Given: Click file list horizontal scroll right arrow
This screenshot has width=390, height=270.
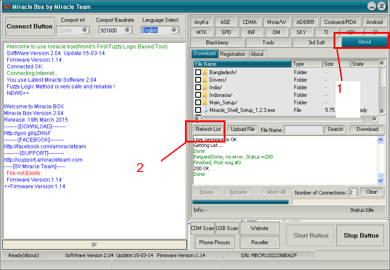Looking at the screenshot, I should point(374,119).
